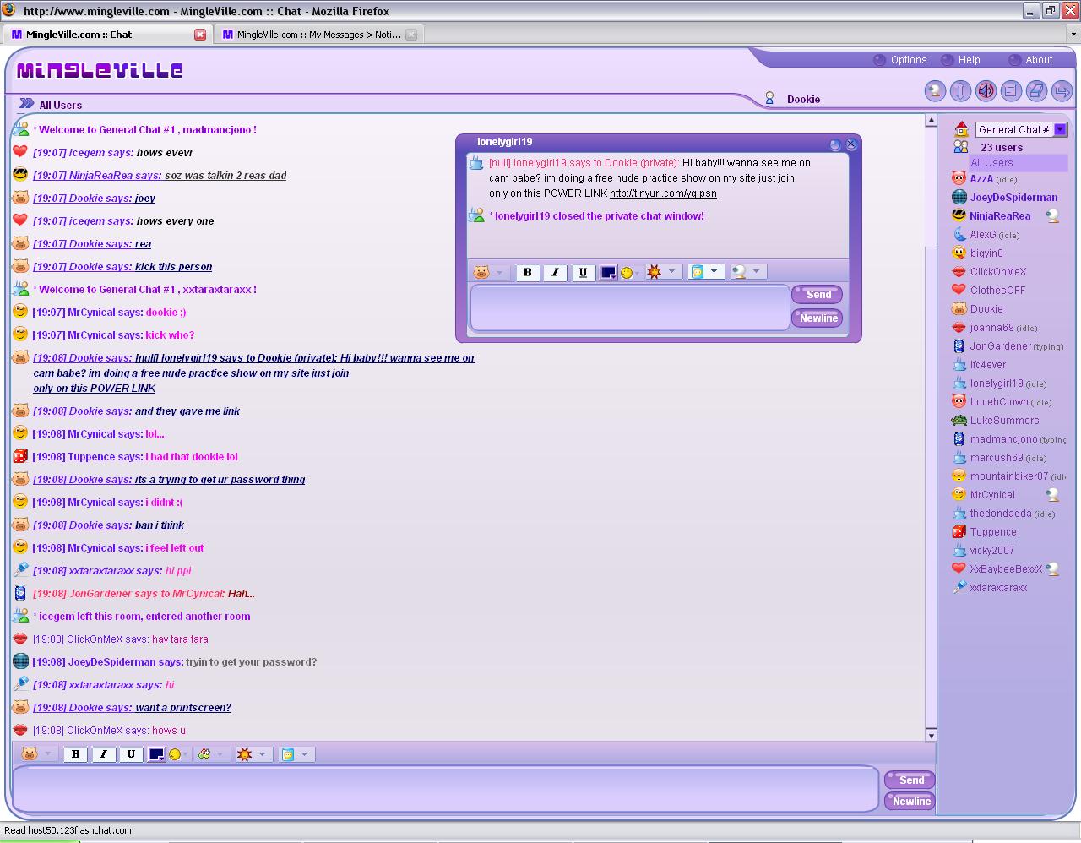Select user lonelygirl19 in the user list
The height and width of the screenshot is (843, 1081).
coord(997,383)
